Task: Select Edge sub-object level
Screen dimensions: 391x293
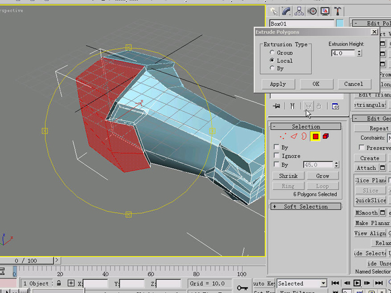Action: point(294,136)
